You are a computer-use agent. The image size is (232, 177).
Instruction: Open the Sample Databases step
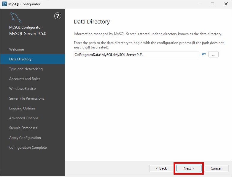23,128
